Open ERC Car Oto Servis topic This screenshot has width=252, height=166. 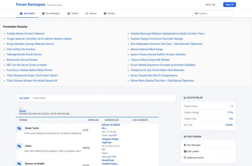coord(27,65)
